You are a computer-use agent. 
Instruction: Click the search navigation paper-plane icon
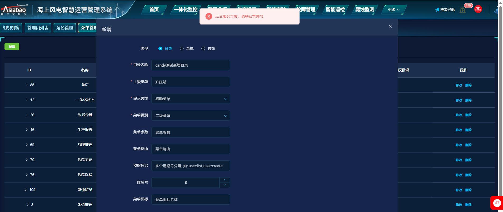click(437, 10)
